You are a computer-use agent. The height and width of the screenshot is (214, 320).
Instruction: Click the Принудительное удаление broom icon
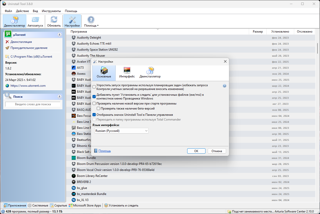[7, 48]
